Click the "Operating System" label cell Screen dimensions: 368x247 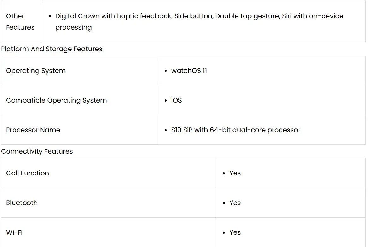pyautogui.click(x=36, y=71)
